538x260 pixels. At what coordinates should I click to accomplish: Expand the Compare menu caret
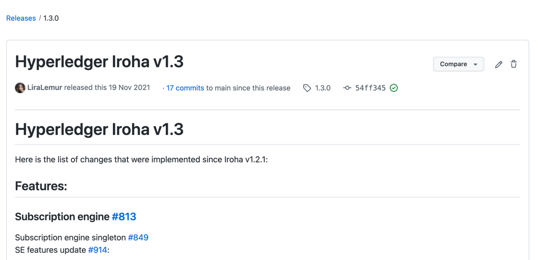coord(475,64)
